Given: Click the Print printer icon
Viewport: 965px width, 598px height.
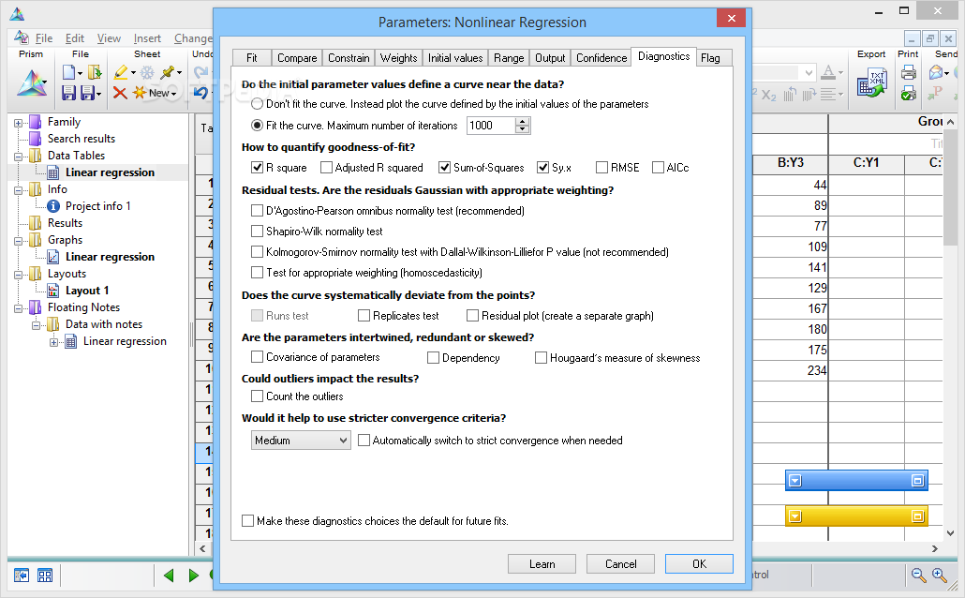Looking at the screenshot, I should click(x=909, y=73).
